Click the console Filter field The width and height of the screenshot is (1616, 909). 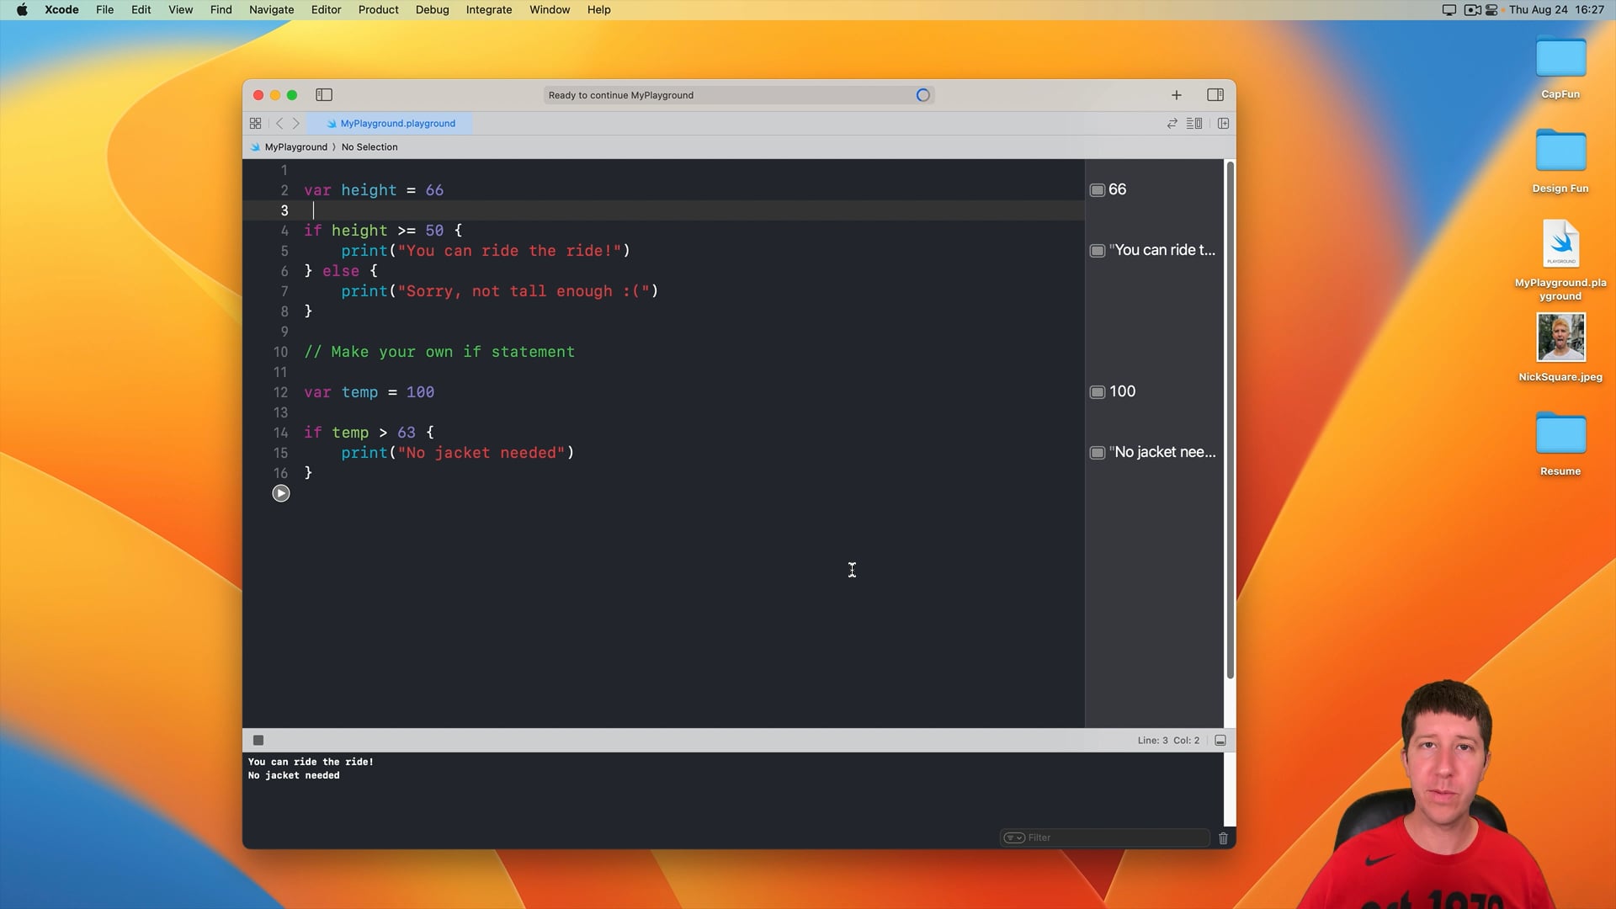tap(1104, 837)
